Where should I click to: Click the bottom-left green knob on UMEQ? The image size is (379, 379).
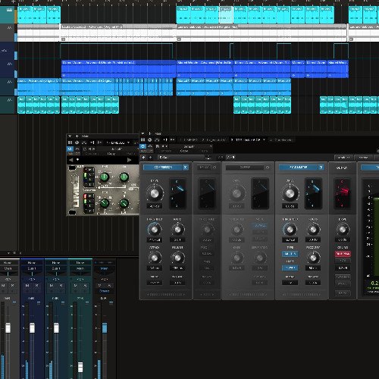pos(105,202)
